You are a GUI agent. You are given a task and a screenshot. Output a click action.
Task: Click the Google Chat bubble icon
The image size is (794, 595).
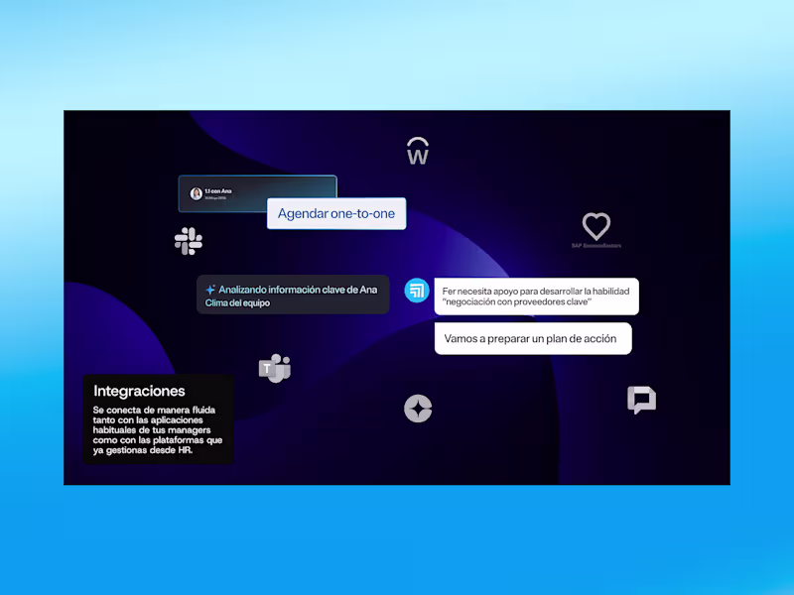click(x=641, y=400)
